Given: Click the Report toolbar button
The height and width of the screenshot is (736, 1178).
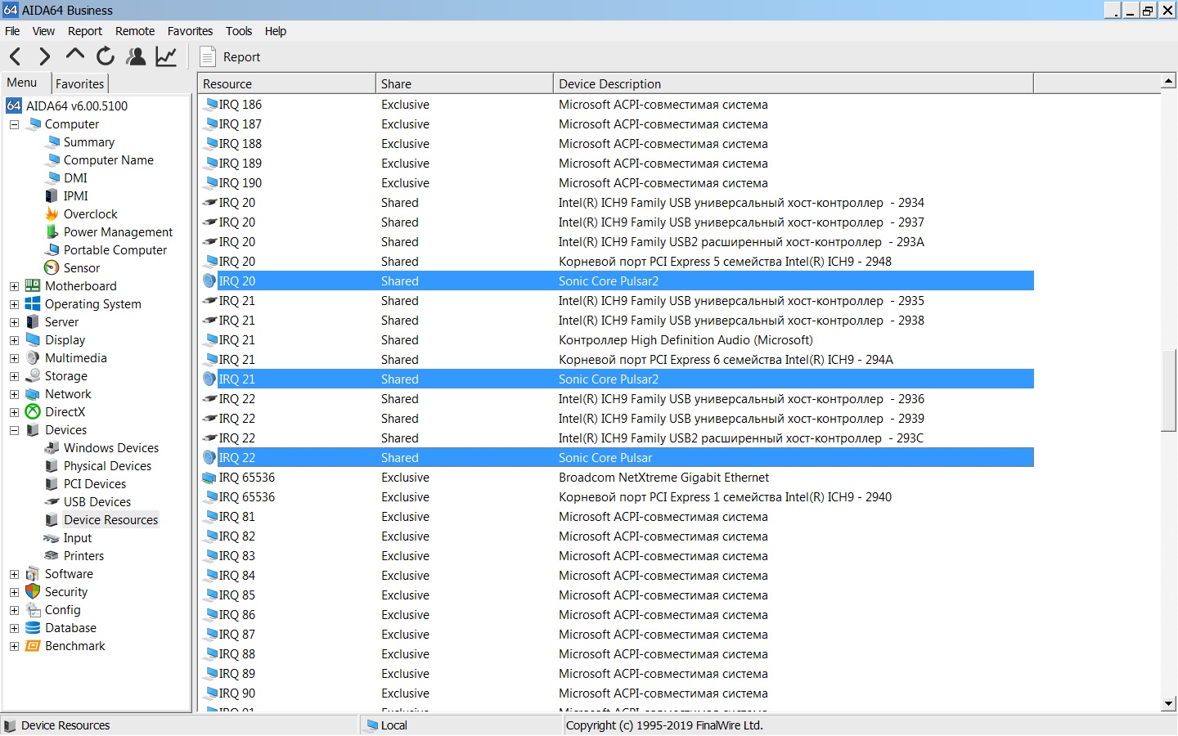Looking at the screenshot, I should [x=231, y=56].
